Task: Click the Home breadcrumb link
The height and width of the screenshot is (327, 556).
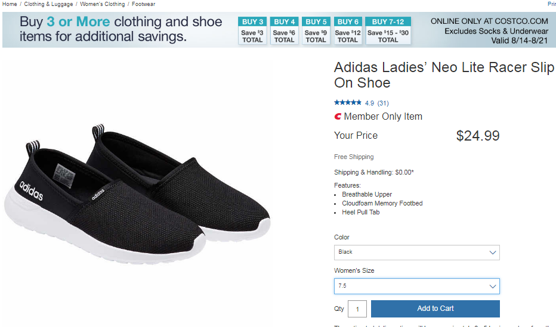Action: [x=10, y=4]
